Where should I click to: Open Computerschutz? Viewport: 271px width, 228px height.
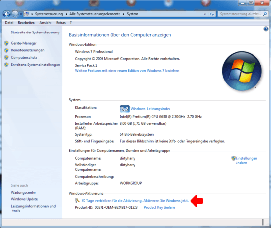[x=24, y=57]
